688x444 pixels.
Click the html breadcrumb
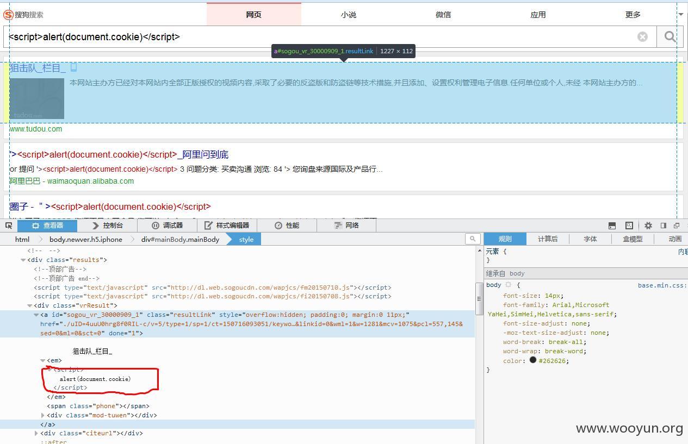(x=22, y=239)
